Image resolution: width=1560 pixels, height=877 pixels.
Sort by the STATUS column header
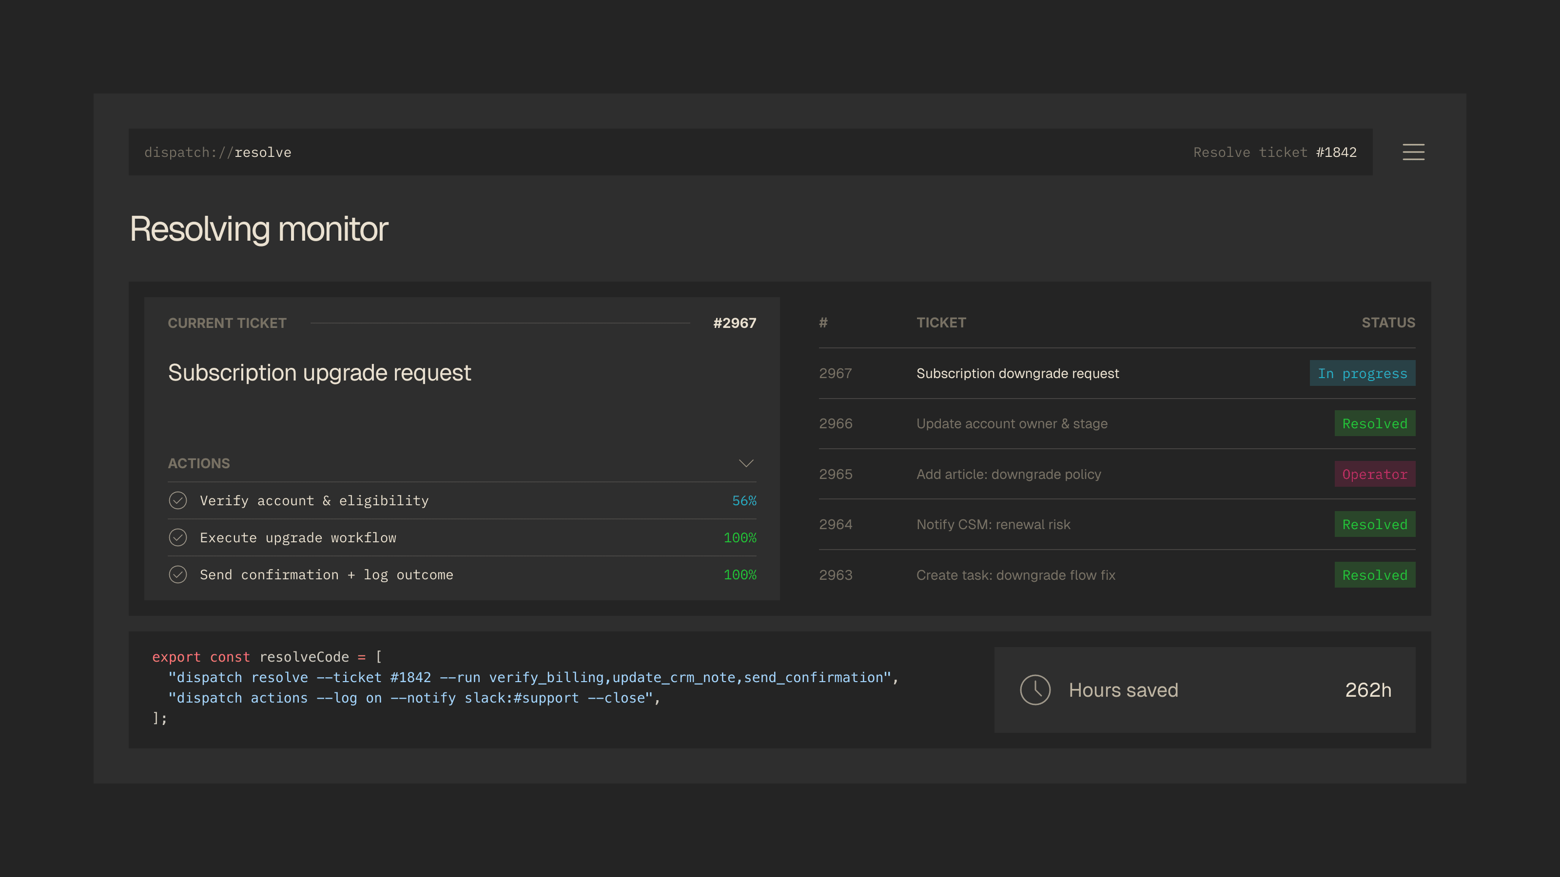pos(1388,323)
